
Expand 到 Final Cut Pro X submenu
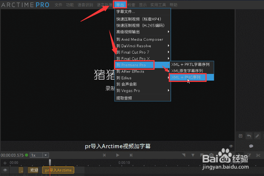coord(143,59)
